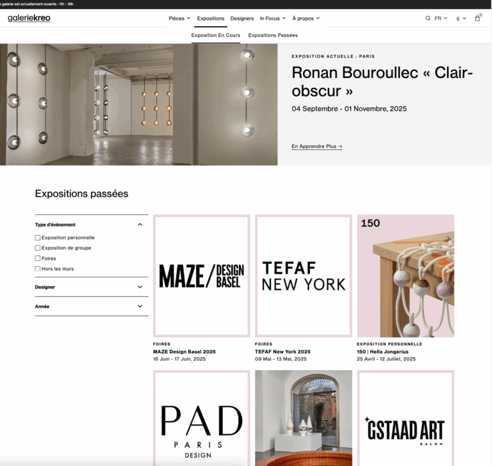Open 150 | Hella Jongerius title link
The image size is (492, 466).
click(x=382, y=351)
